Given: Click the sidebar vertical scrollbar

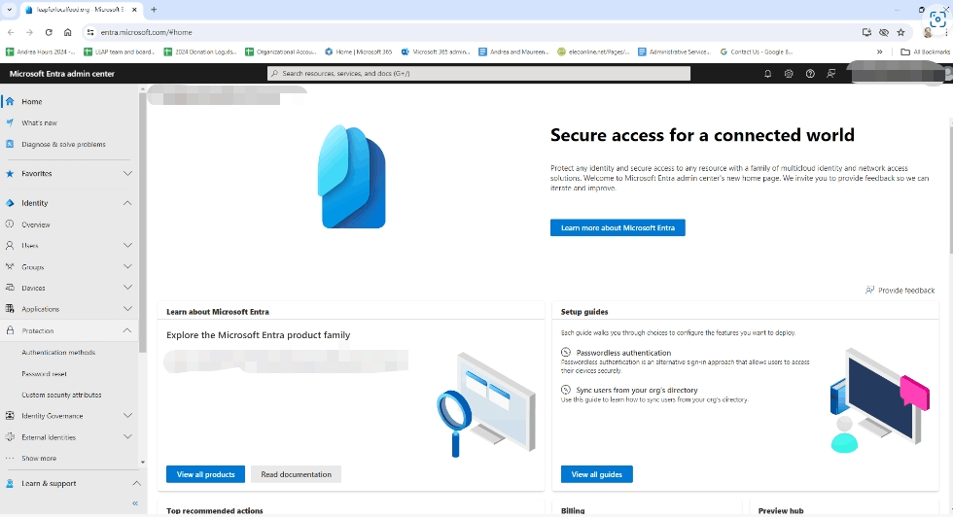Looking at the screenshot, I should click(x=142, y=222).
